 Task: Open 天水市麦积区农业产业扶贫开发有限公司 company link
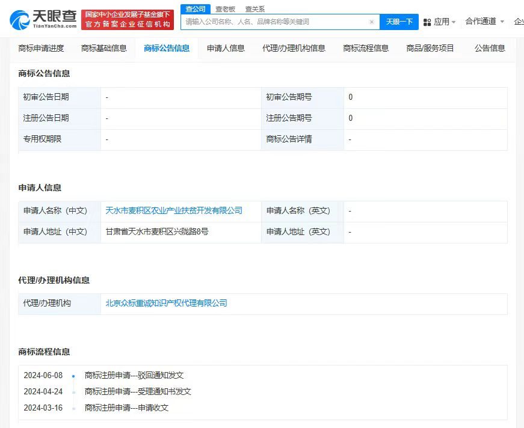(175, 211)
